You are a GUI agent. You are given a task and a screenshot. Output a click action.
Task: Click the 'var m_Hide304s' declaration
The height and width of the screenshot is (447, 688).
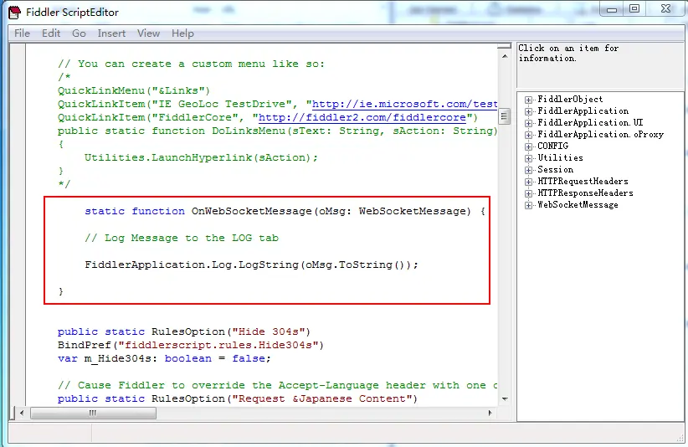tap(164, 358)
